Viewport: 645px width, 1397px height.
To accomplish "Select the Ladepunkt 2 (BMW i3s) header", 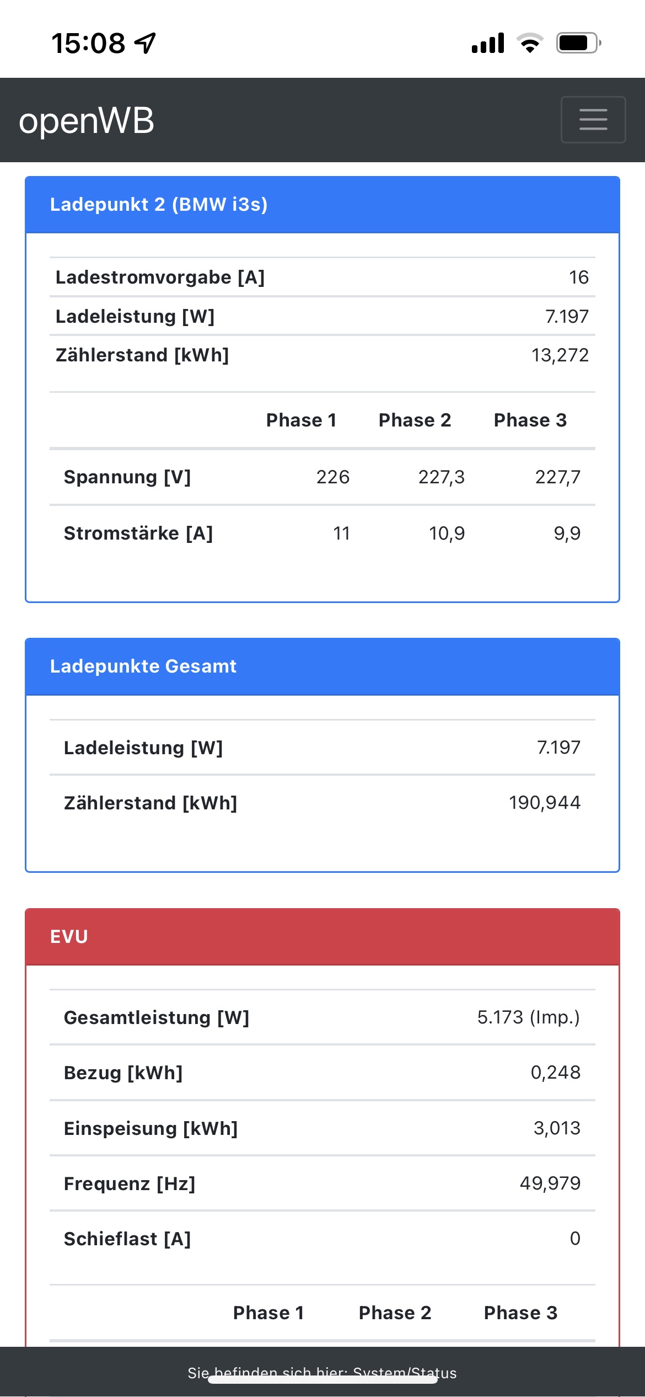I will [x=159, y=205].
